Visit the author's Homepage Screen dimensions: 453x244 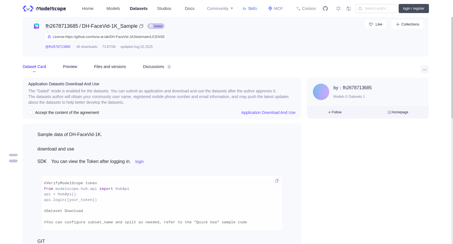[x=398, y=112]
